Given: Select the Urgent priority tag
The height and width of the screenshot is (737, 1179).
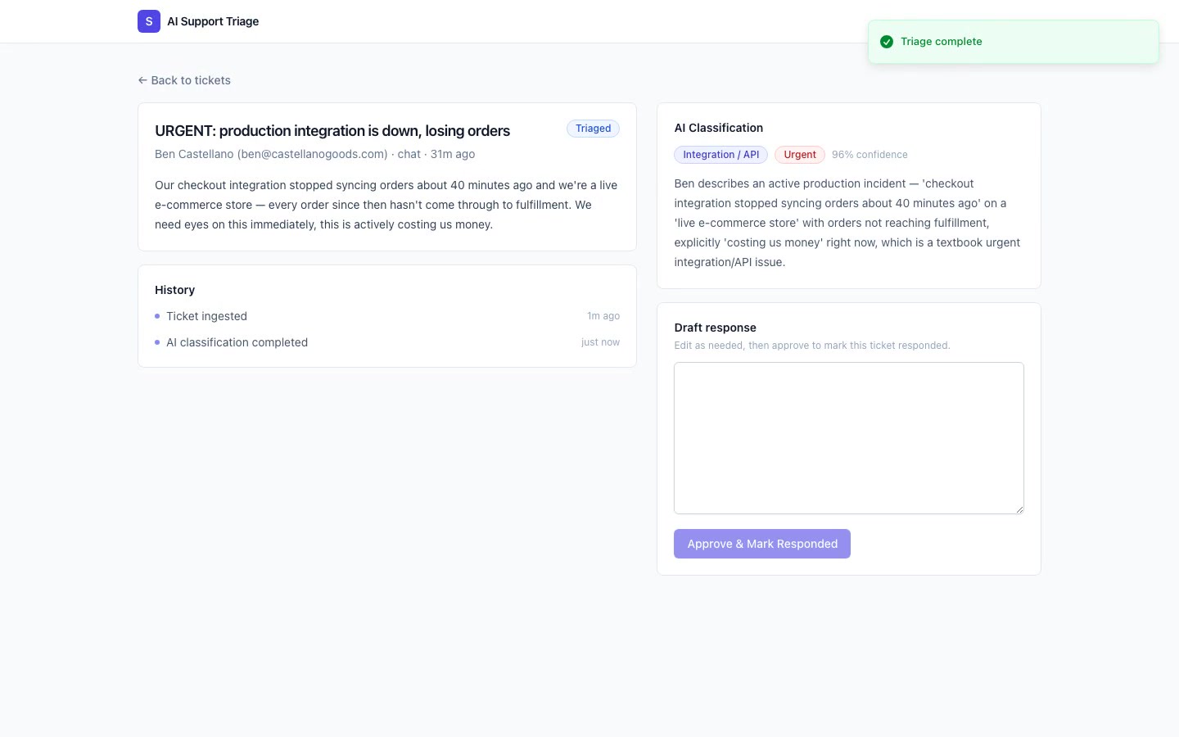Looking at the screenshot, I should pos(800,155).
